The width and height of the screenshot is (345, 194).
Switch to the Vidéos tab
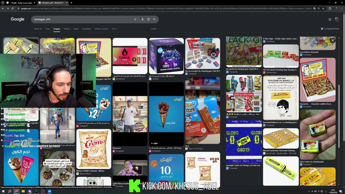coord(67,29)
